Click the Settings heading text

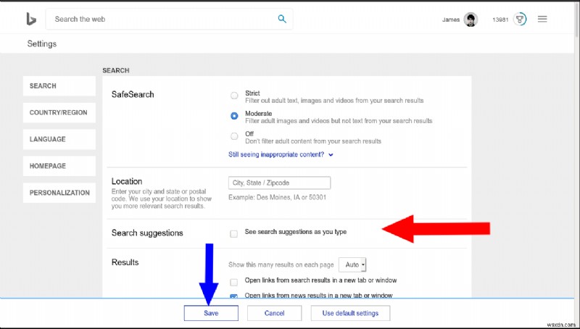point(42,43)
